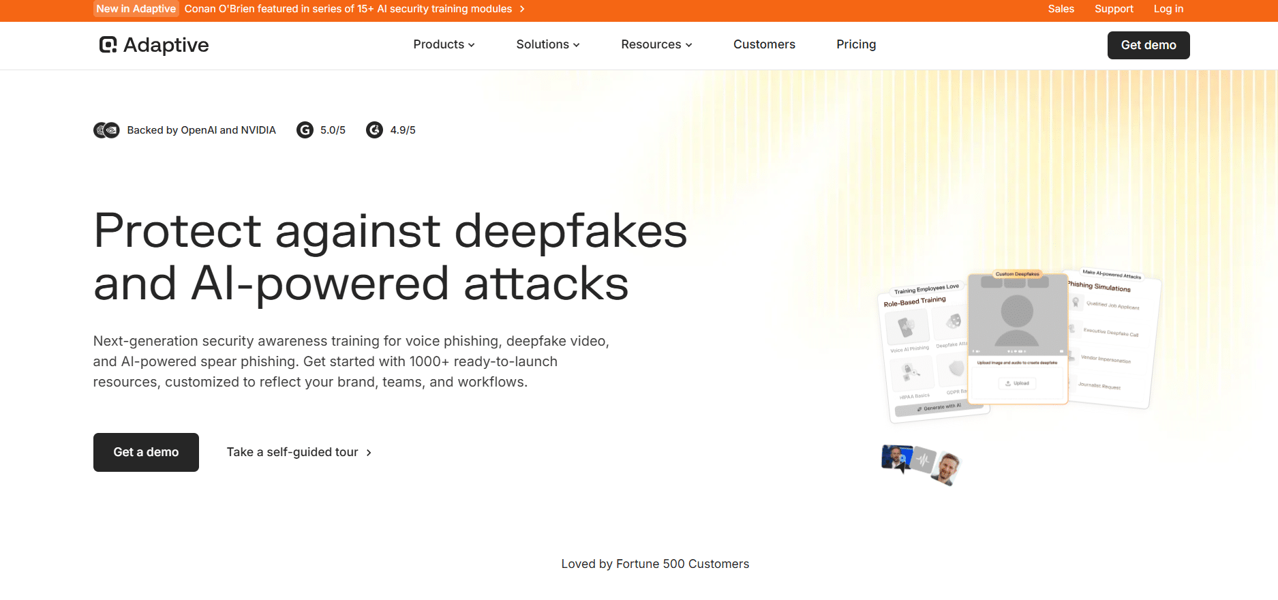Click the Get demo button in header
The height and width of the screenshot is (600, 1278).
pos(1148,45)
